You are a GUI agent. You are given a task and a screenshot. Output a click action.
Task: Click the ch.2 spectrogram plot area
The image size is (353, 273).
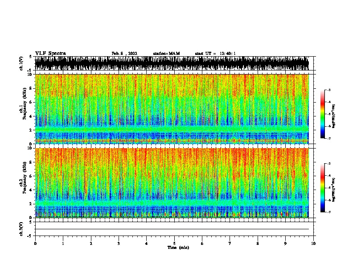click(172, 183)
